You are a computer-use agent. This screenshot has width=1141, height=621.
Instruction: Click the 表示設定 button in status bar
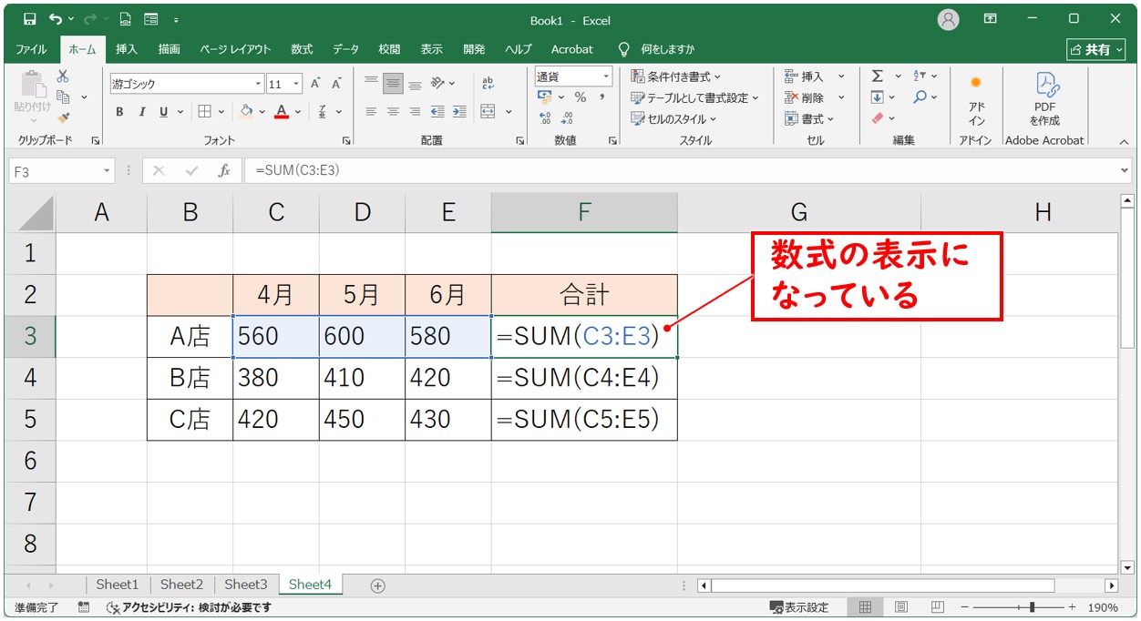799,607
